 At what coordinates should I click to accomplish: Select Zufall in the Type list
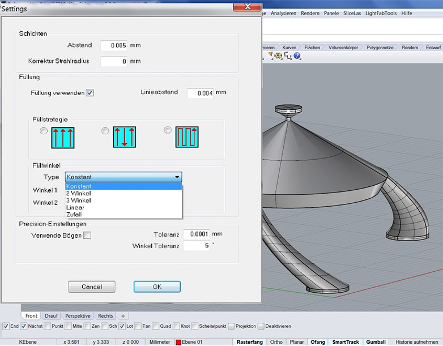point(74,215)
